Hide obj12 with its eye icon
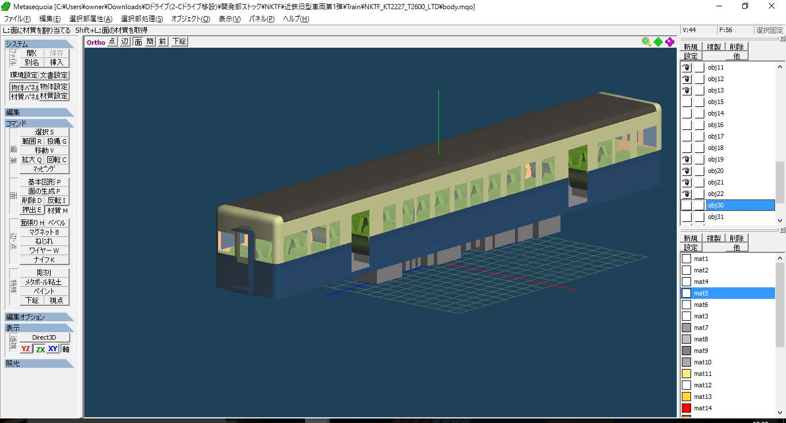 pos(686,79)
